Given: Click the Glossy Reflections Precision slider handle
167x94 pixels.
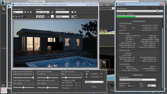Looking at the screenshot, I should (x=23, y=87).
